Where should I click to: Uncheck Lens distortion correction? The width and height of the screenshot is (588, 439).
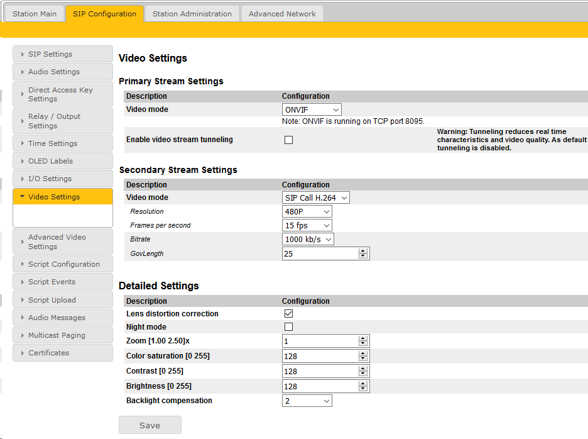(288, 313)
